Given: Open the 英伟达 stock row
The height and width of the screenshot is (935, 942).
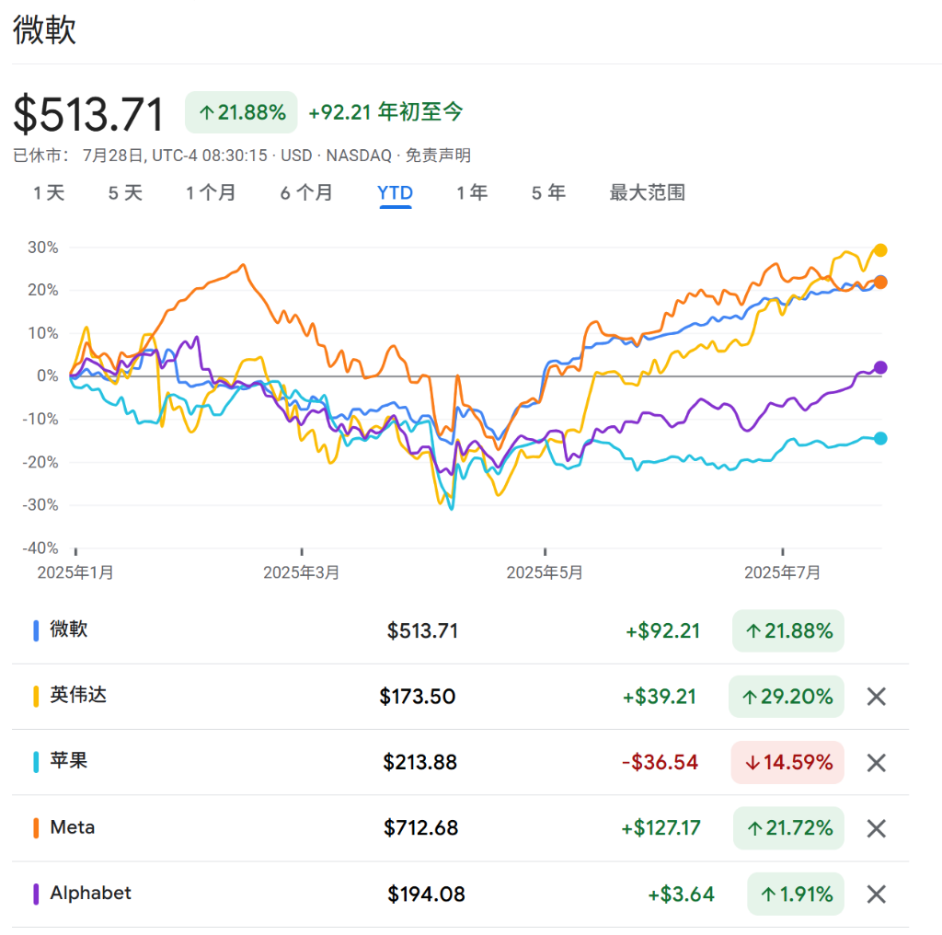Looking at the screenshot, I should click(x=460, y=697).
